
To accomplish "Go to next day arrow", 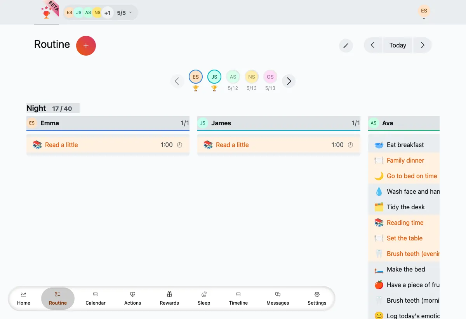I will [423, 45].
